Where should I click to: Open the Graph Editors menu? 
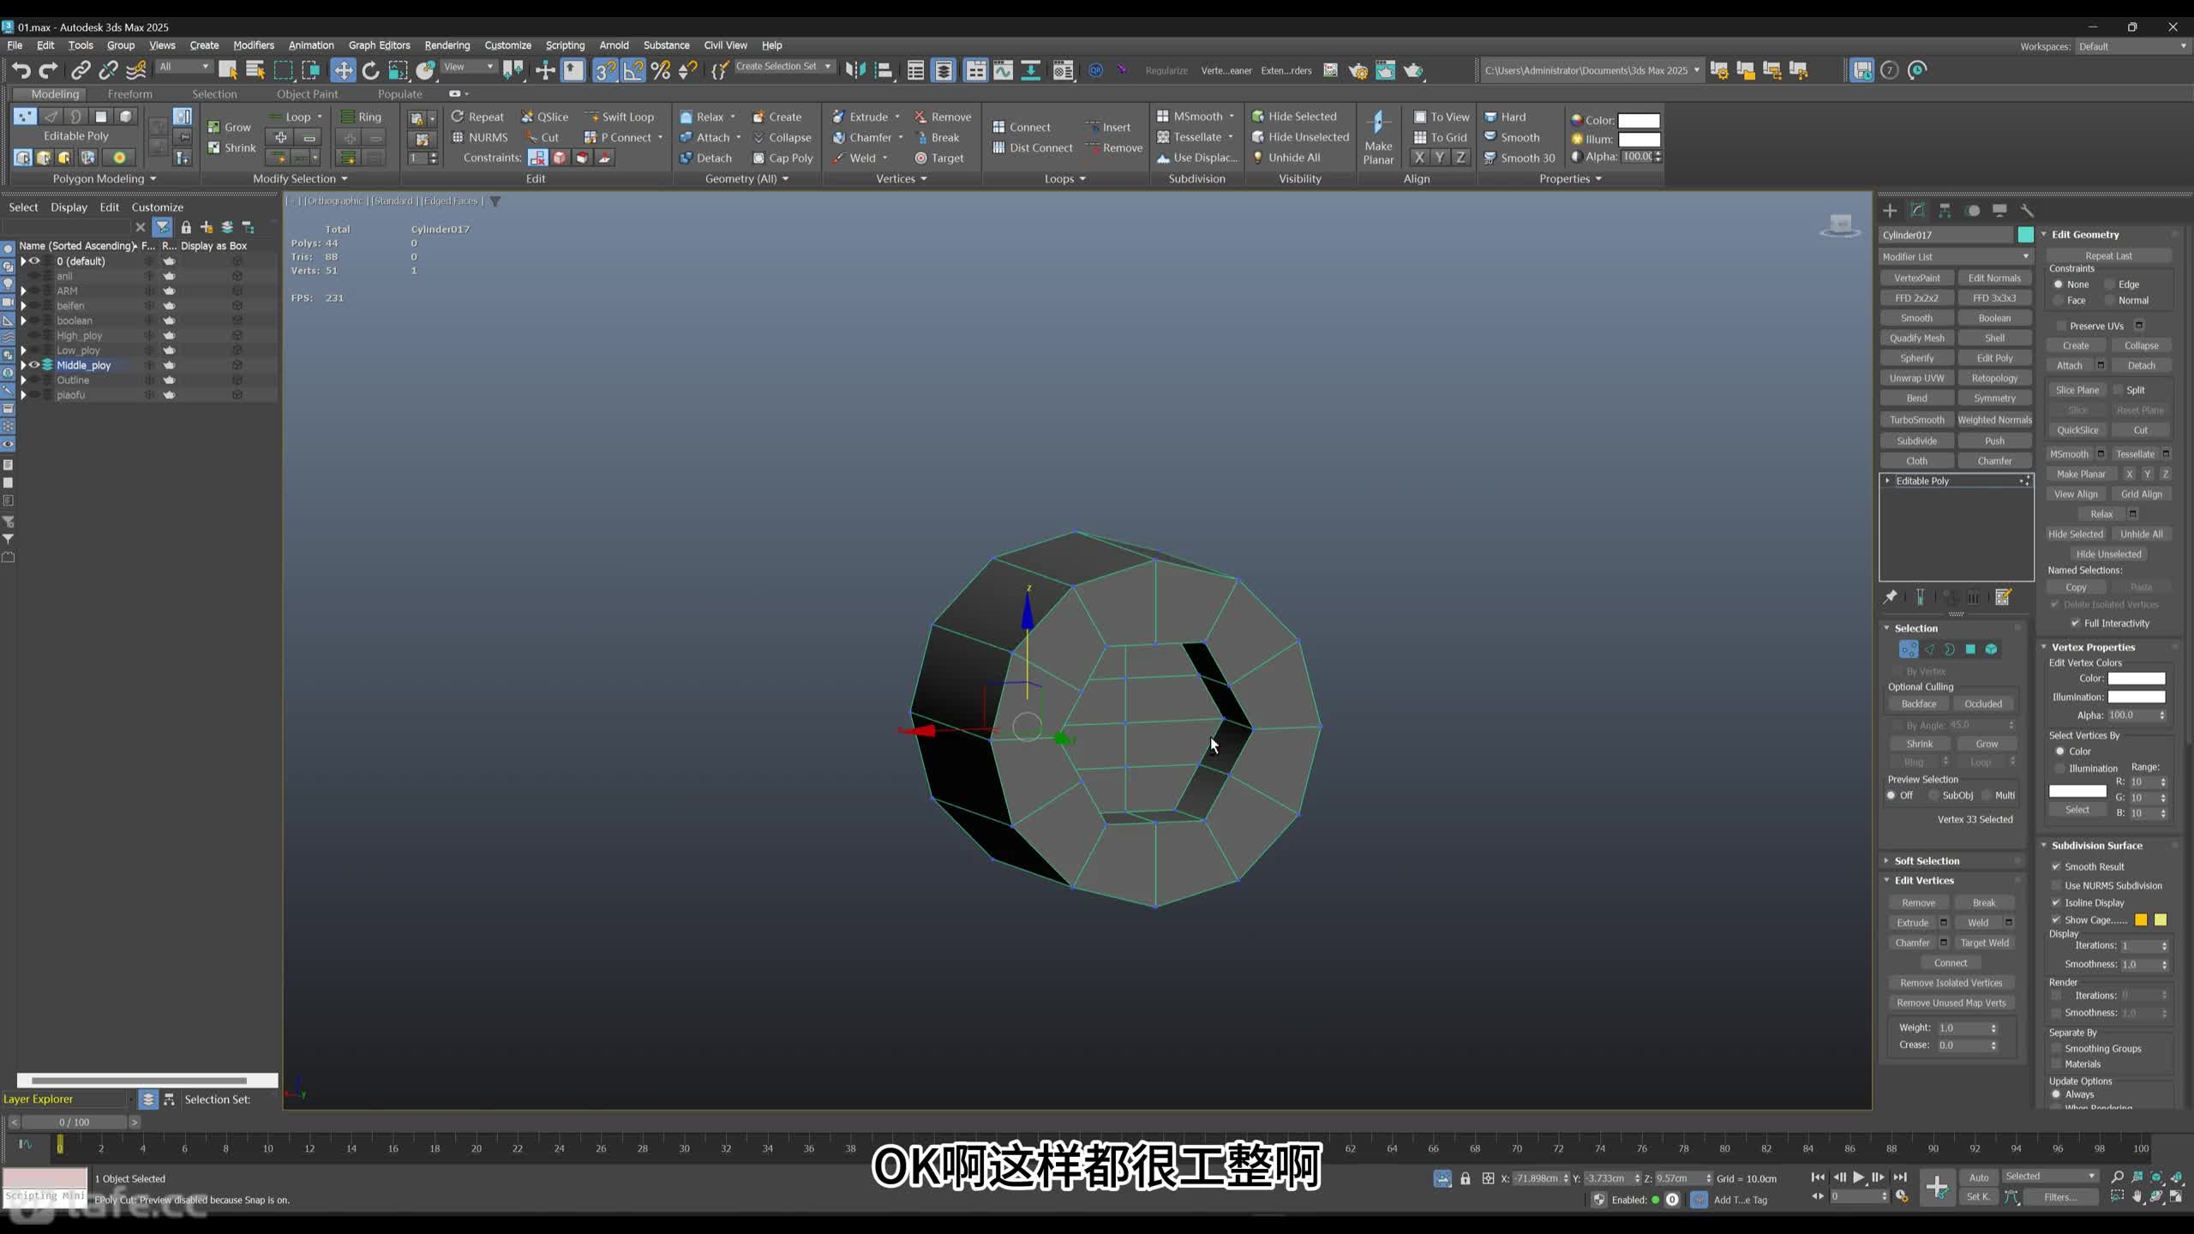(379, 45)
